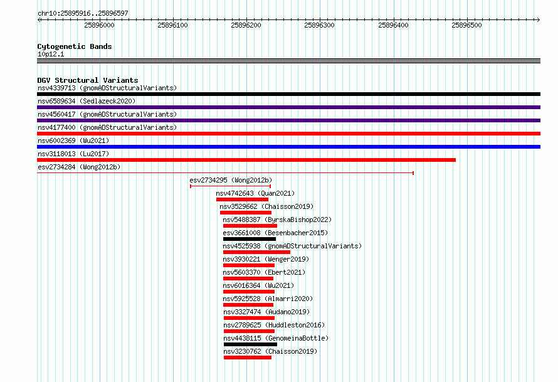The height and width of the screenshot is (382, 558).
Task: Click the purple nsv6589634 variant bar
Action: [x=288, y=107]
